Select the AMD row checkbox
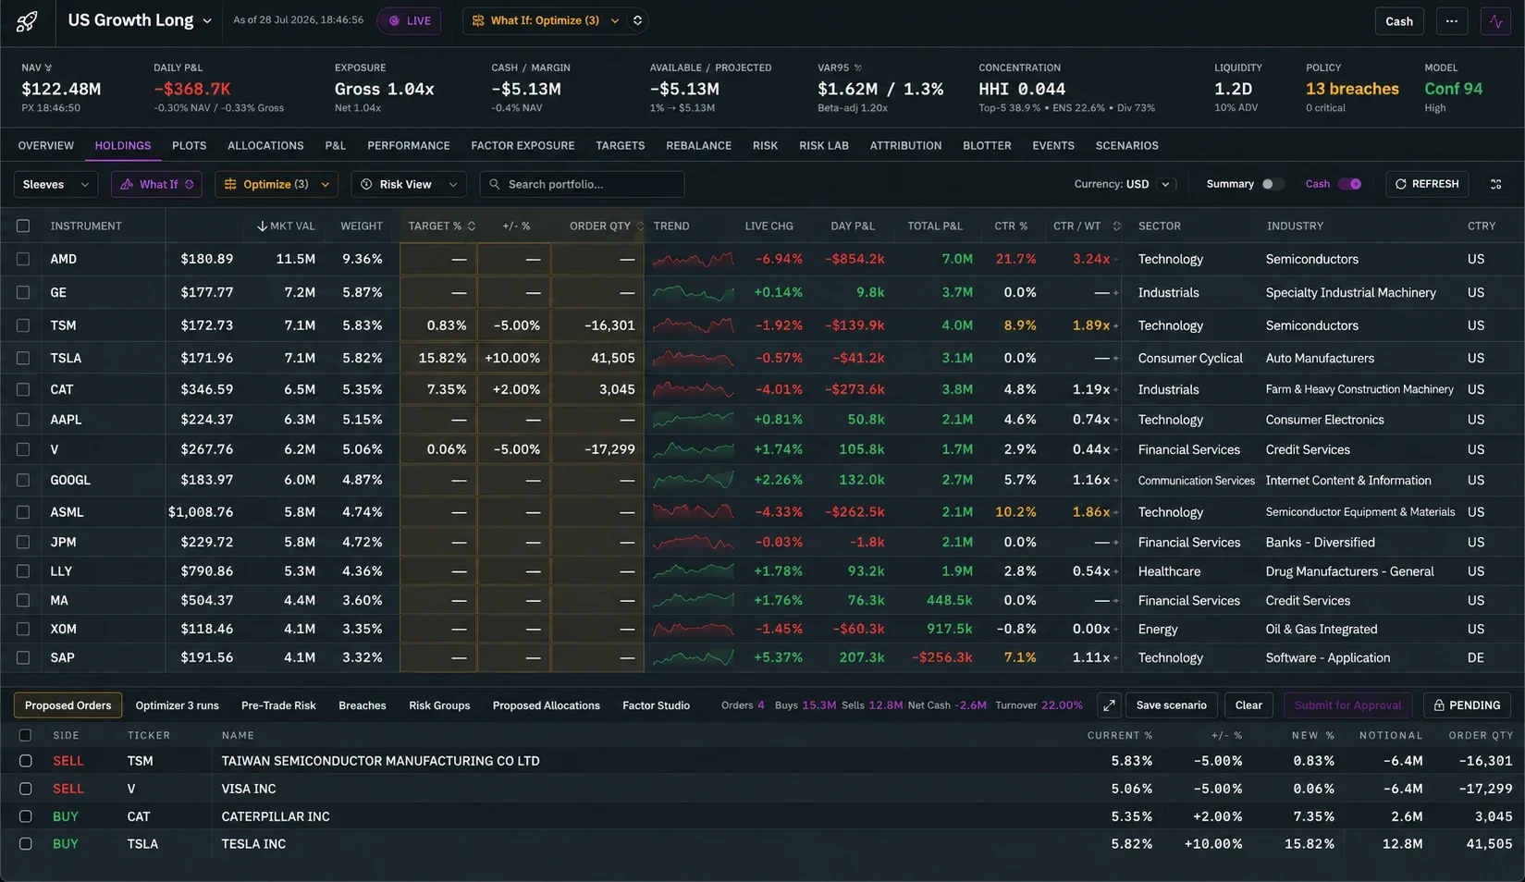Image resolution: width=1525 pixels, height=882 pixels. pos(23,260)
